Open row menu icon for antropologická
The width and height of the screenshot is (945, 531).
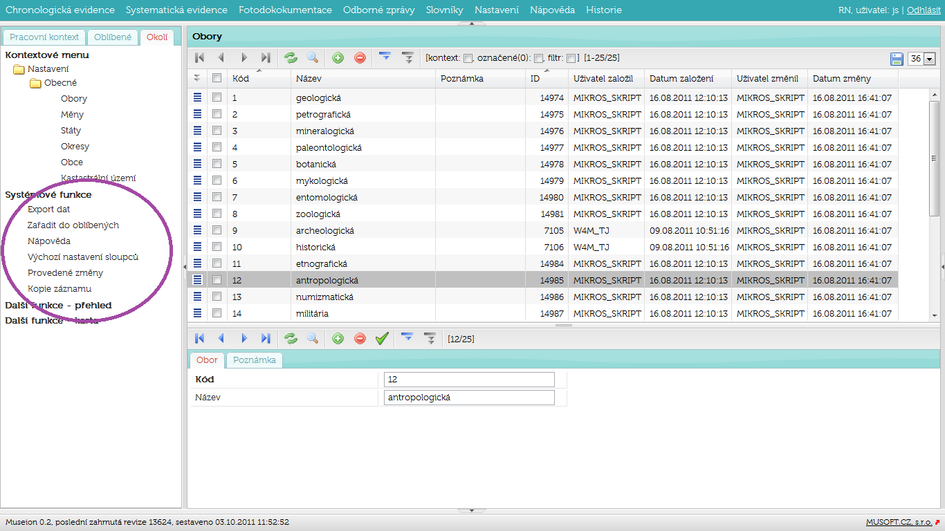coord(197,280)
